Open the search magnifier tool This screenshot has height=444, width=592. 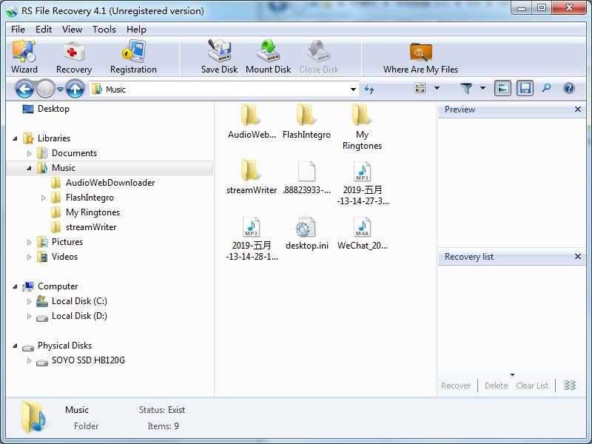[x=545, y=88]
